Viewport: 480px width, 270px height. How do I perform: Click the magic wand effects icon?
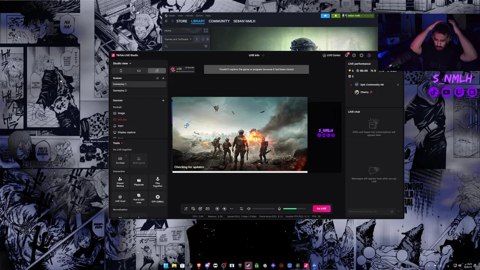point(186,208)
